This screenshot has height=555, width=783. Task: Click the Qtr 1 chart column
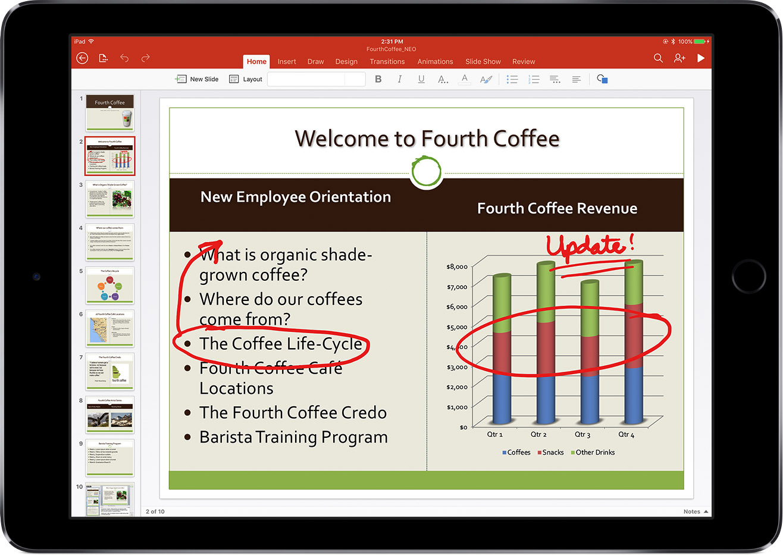[502, 350]
